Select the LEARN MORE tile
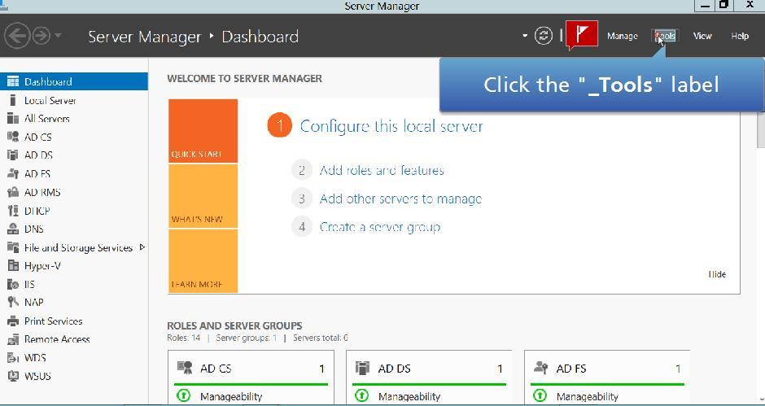 [203, 261]
